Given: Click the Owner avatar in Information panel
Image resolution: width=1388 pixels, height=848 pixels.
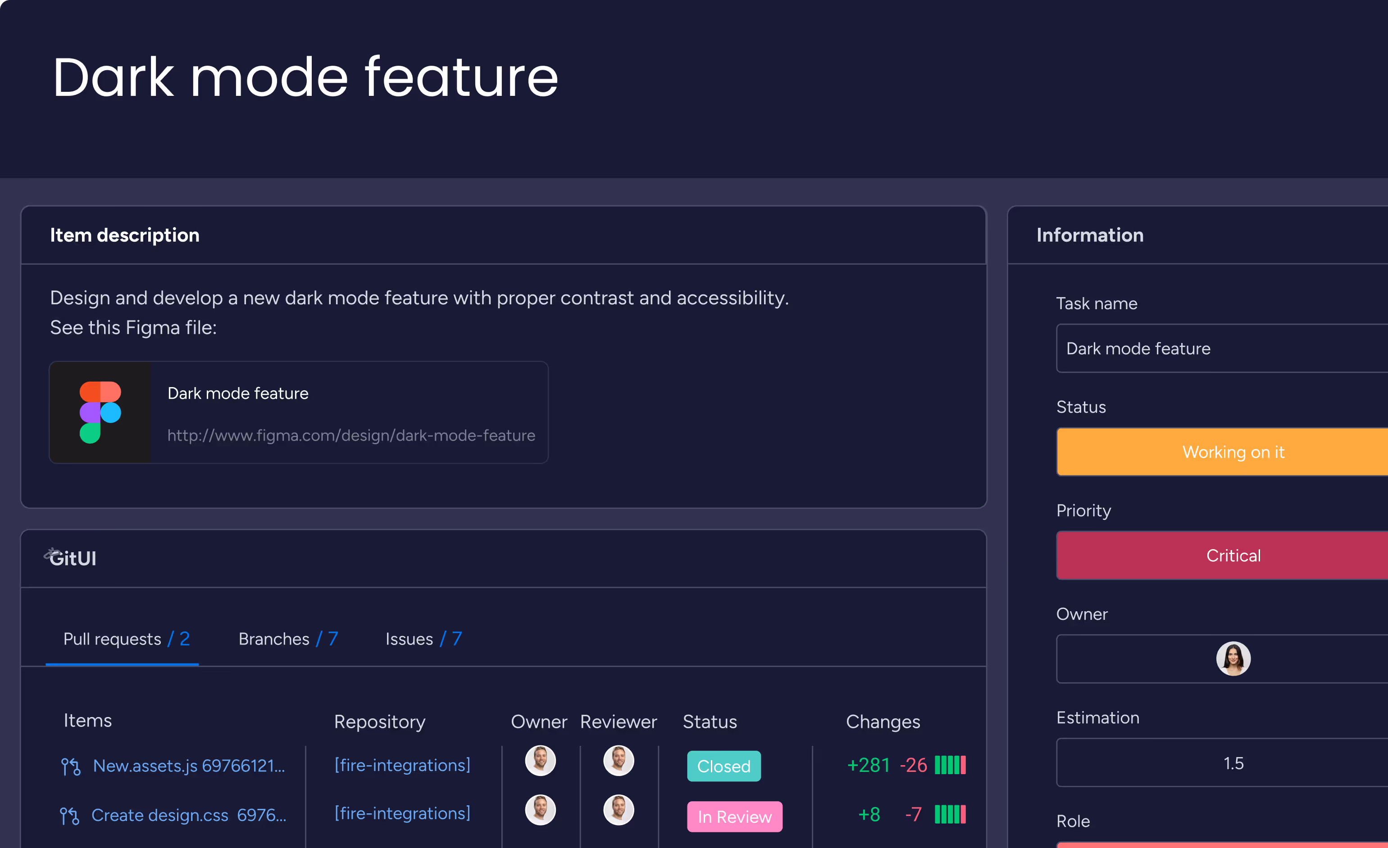Looking at the screenshot, I should point(1233,659).
